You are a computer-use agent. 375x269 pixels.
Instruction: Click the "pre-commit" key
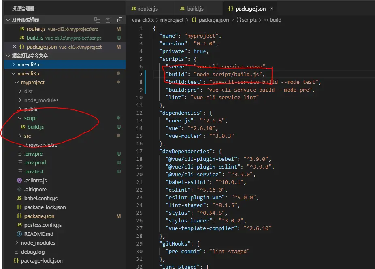click(x=184, y=251)
